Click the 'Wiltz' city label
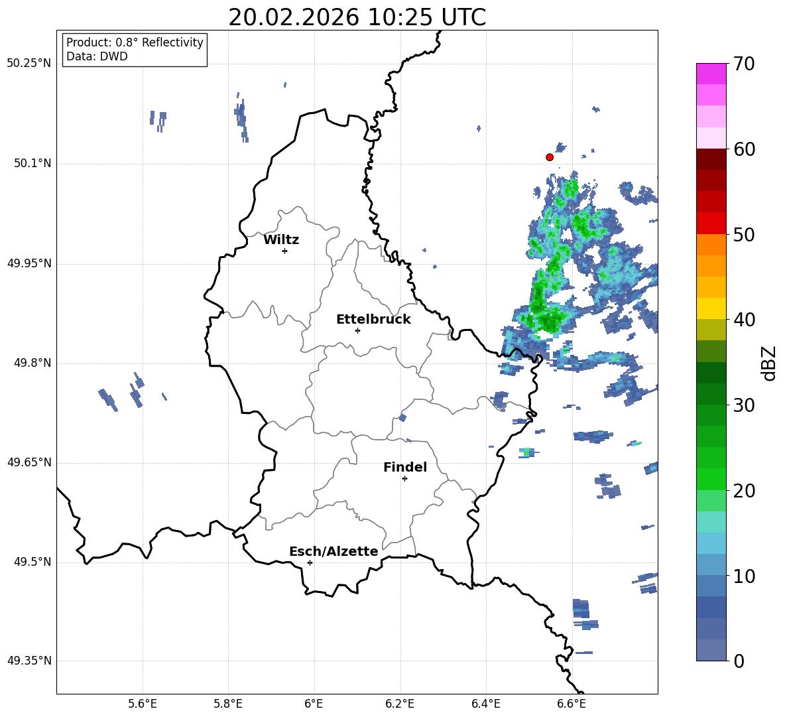Viewport: 785px width, 717px height. [281, 240]
